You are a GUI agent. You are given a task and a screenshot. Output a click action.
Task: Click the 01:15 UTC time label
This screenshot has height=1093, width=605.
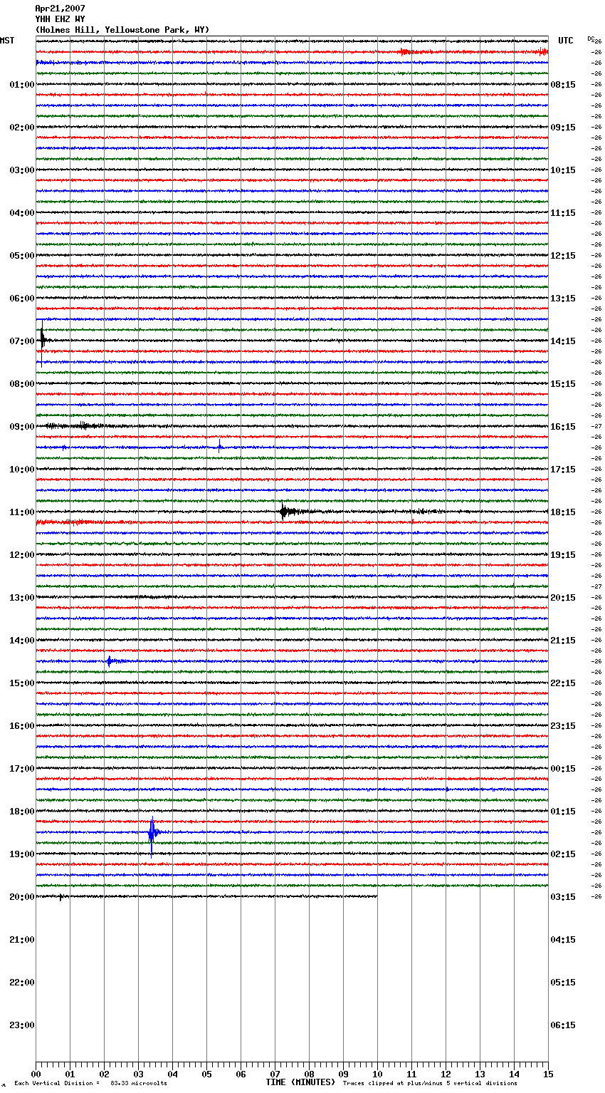[x=563, y=812]
